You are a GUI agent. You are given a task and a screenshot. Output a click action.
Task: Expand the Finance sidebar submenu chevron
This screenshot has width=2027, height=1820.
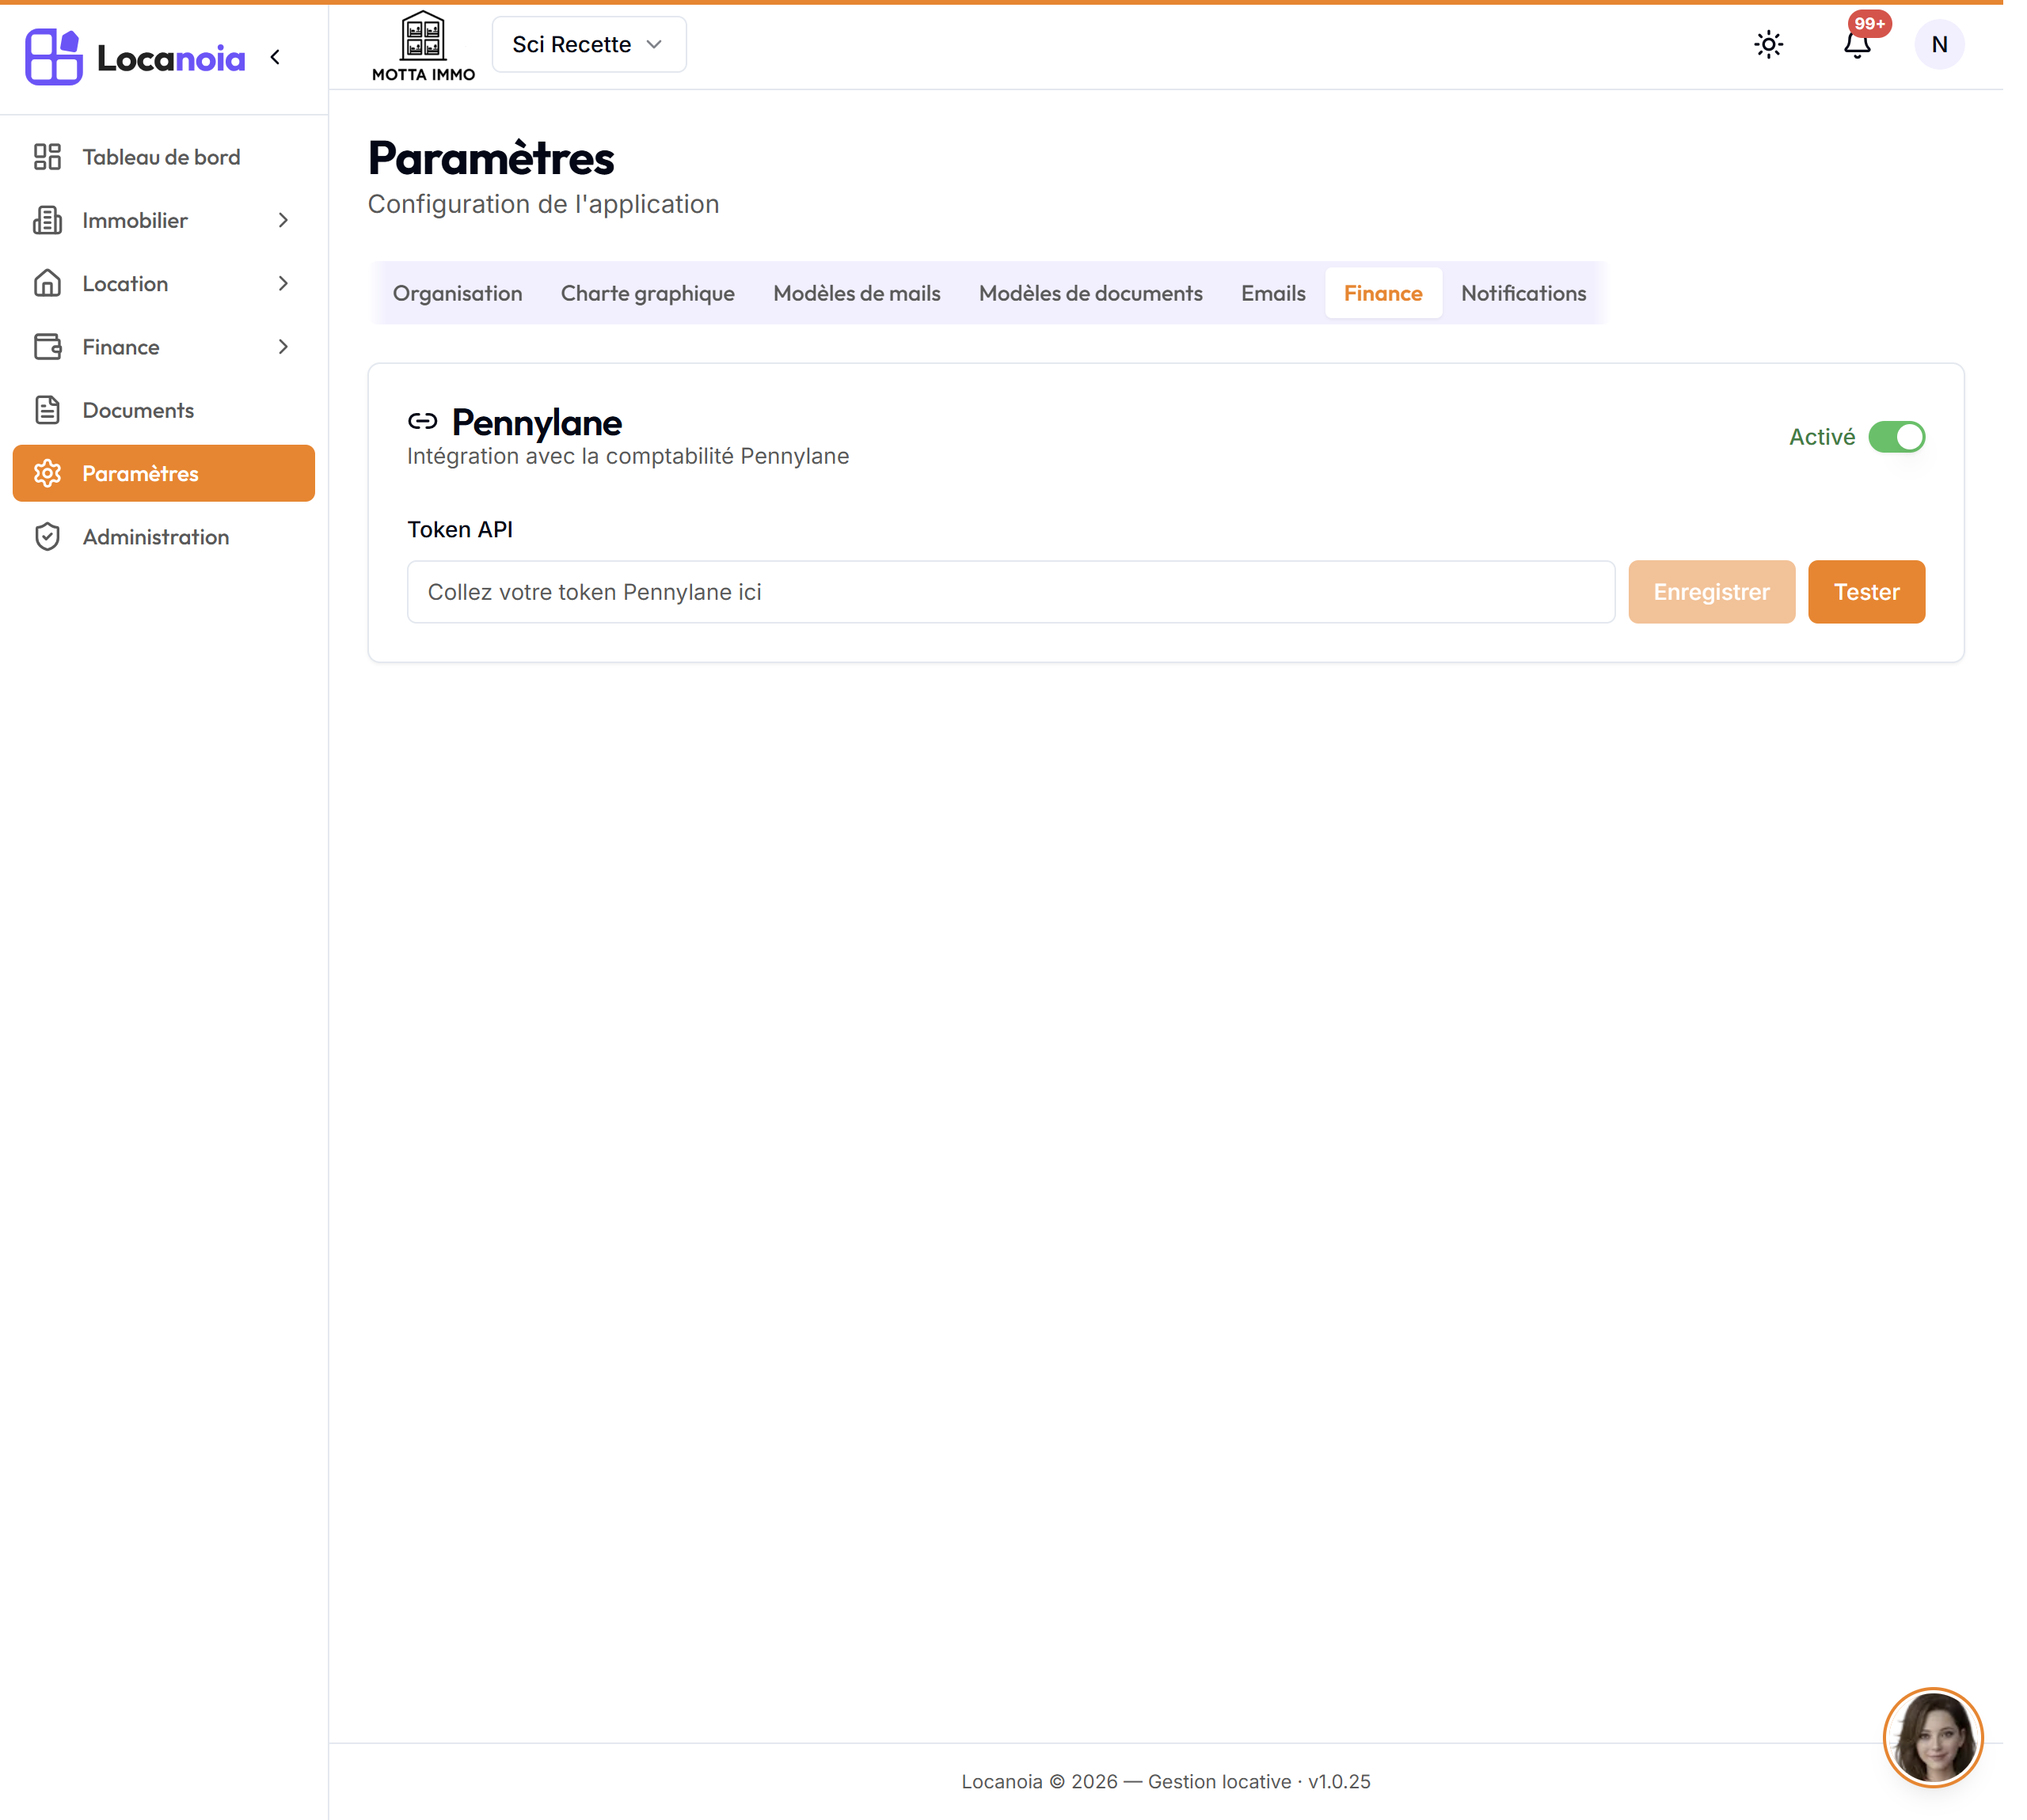point(283,347)
